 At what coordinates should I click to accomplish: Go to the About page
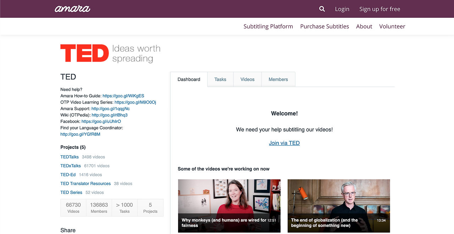(364, 26)
